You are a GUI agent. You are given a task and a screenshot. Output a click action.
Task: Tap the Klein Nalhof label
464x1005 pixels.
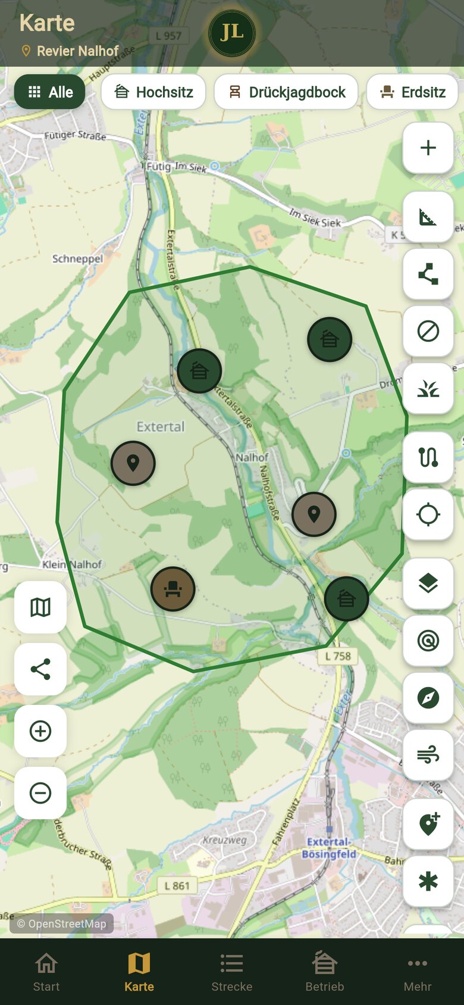(x=72, y=564)
